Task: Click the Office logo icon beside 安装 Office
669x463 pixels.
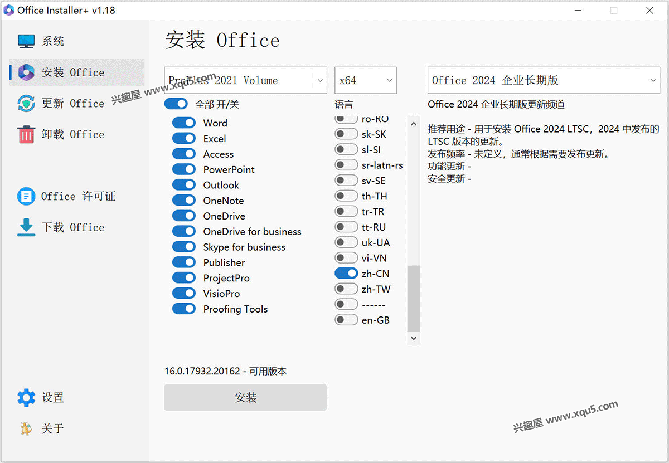Action: [x=26, y=72]
